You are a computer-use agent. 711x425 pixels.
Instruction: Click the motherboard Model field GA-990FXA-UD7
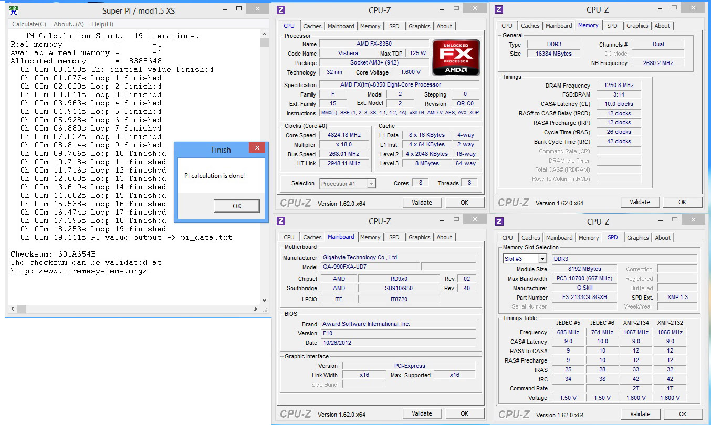click(x=369, y=267)
